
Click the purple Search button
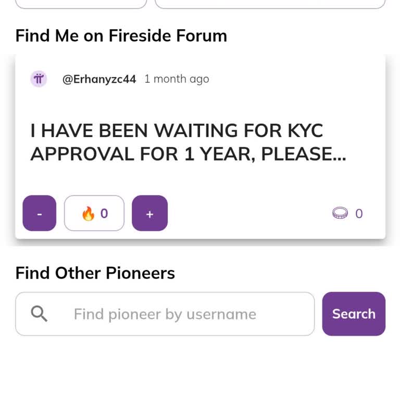354,314
